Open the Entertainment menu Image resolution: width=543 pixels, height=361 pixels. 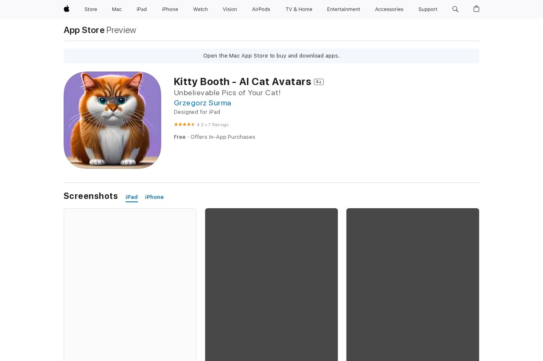(x=344, y=9)
